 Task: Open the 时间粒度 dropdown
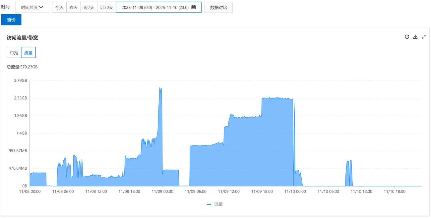[32, 7]
